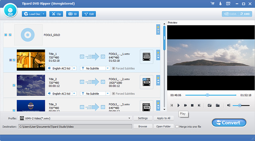Viewport: 255px width, 141px height.
Task: Take a snapshot with camera icon
Action: pyautogui.click(x=209, y=105)
